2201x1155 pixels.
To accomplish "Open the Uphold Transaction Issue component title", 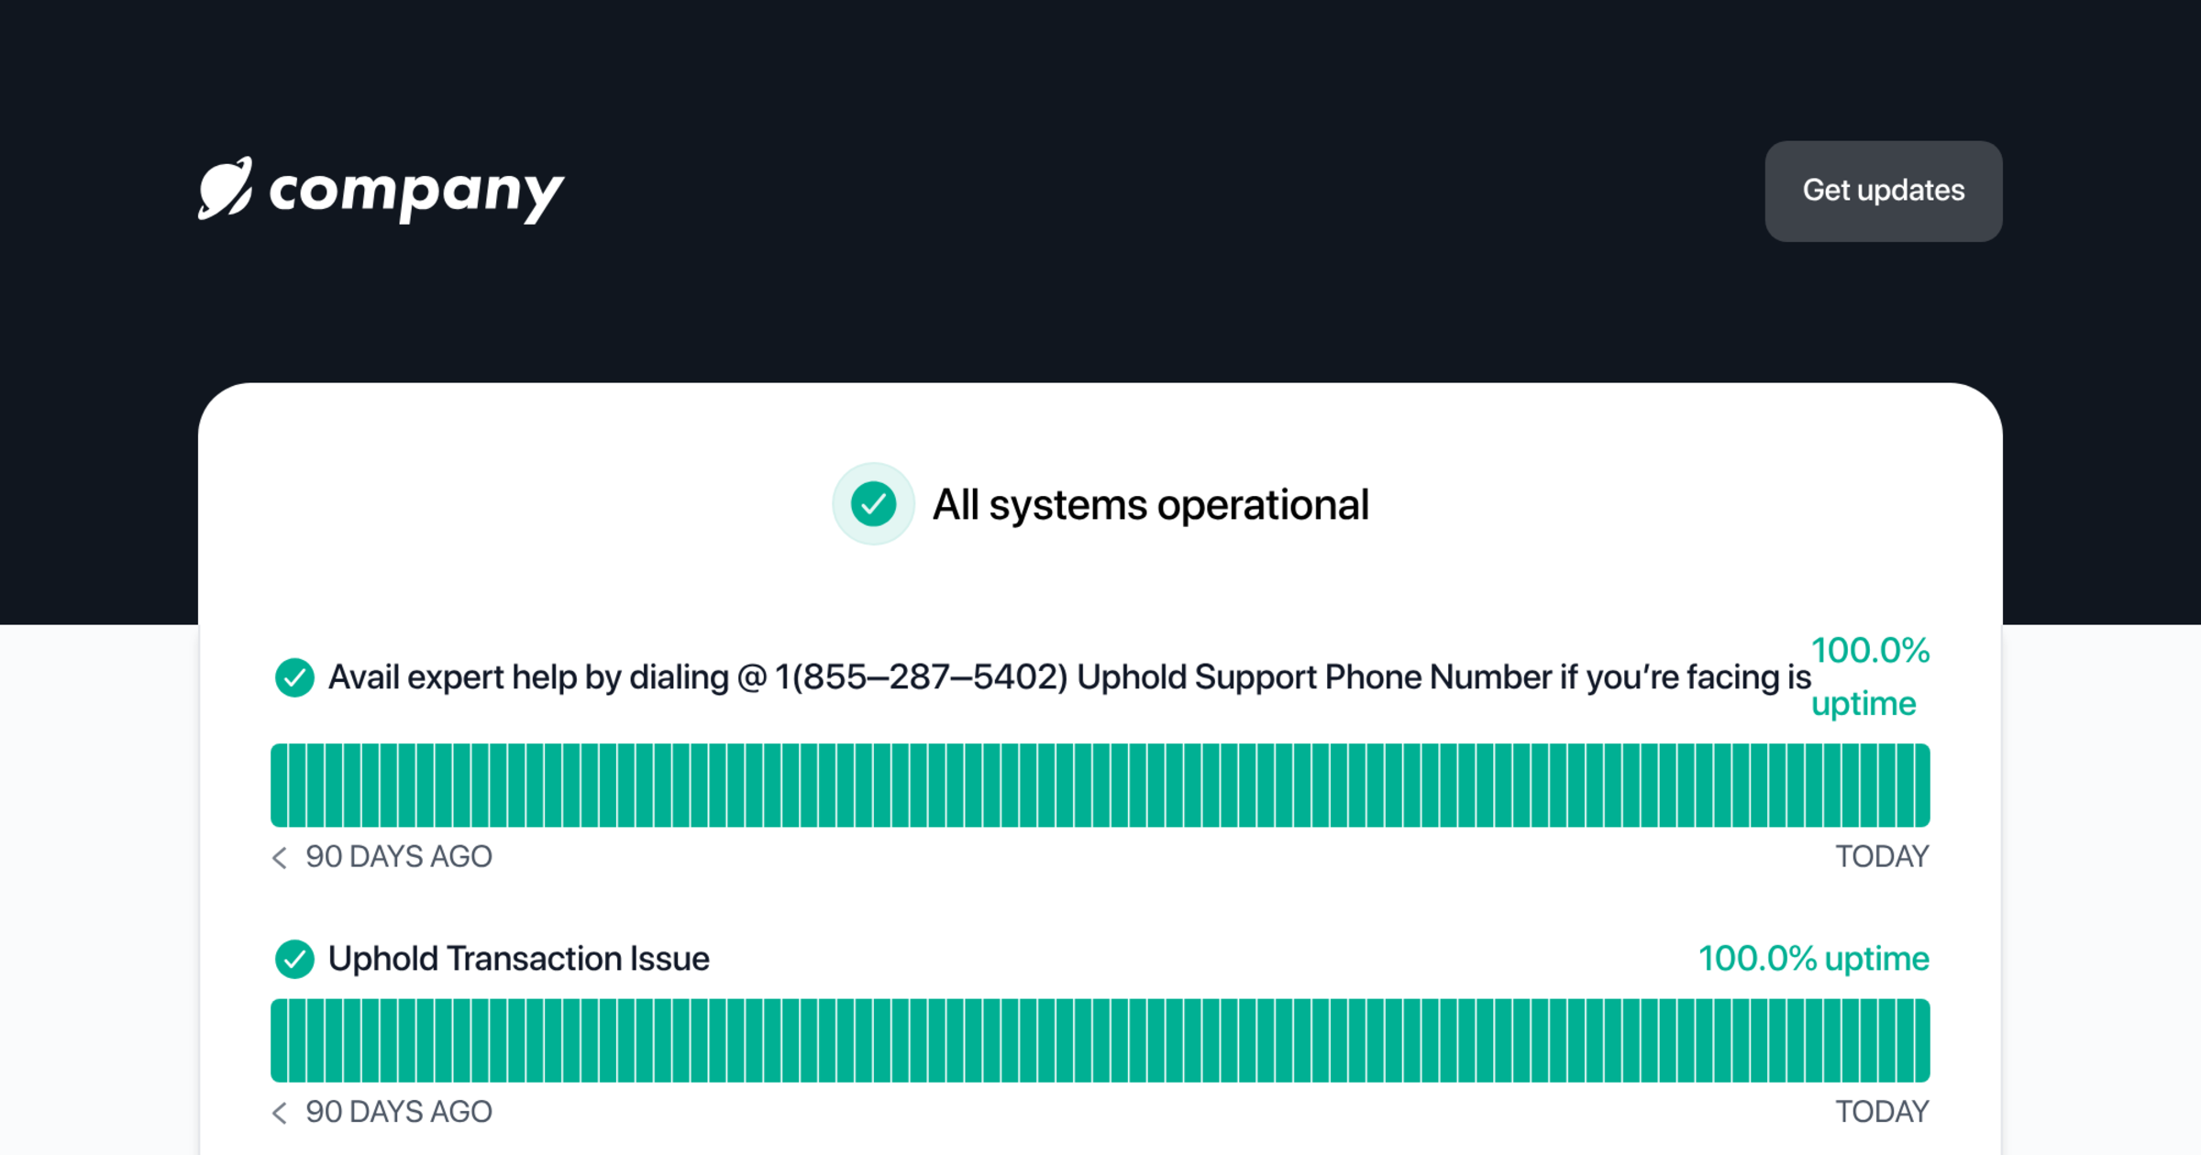I will coord(519,959).
